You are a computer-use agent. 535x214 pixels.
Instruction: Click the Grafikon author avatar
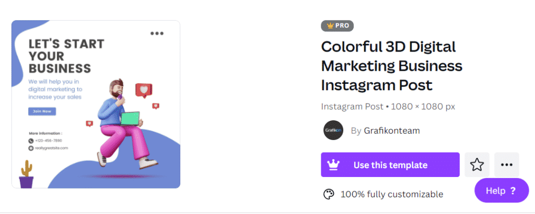333,130
